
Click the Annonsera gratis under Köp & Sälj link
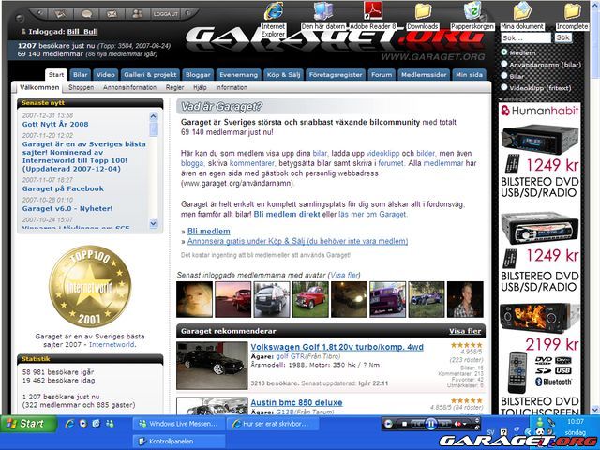point(298,242)
